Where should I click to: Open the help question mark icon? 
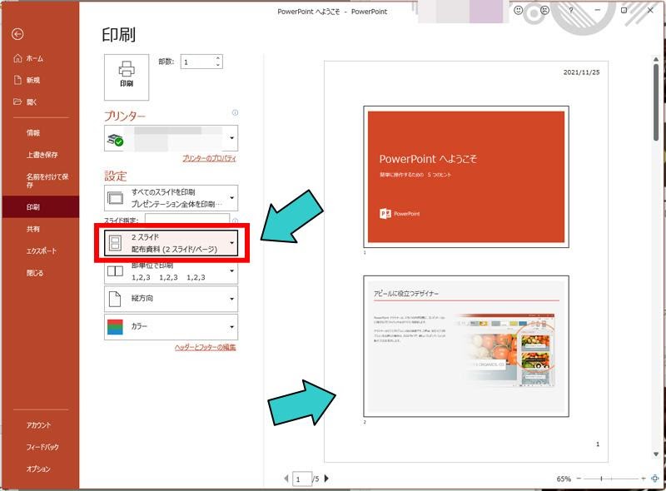(571, 10)
